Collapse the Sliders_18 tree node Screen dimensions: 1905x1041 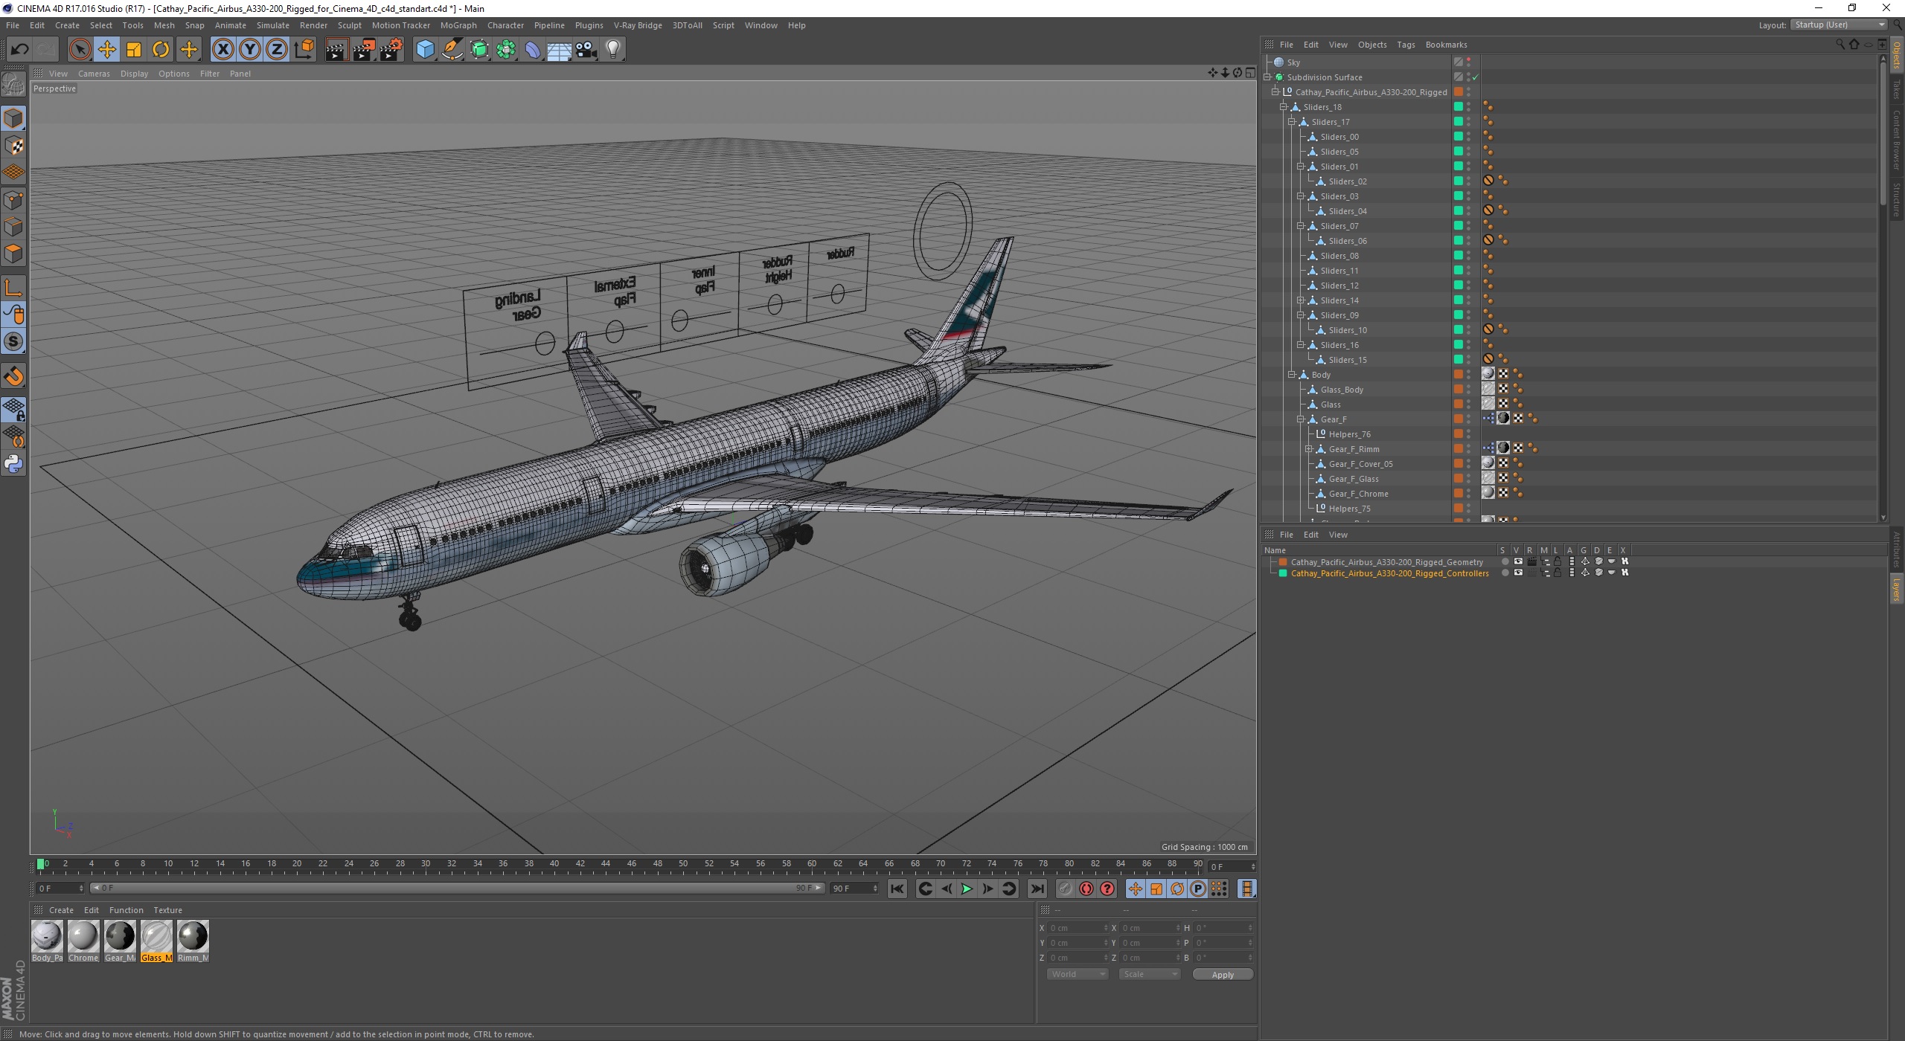coord(1284,107)
